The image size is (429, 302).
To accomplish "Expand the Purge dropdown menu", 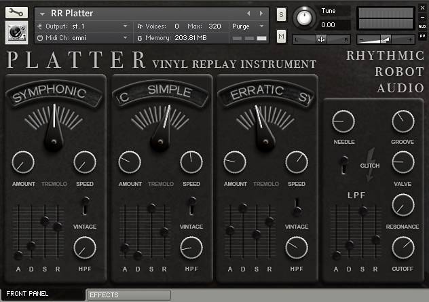I will [x=249, y=26].
